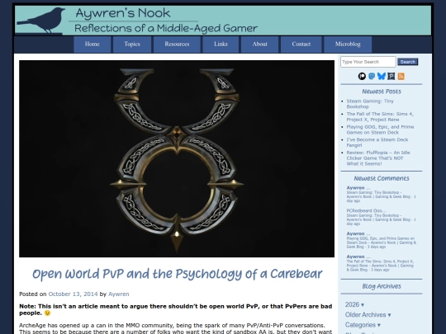Expand the 2026 archive dropdown
446x334 pixels.
354,304
